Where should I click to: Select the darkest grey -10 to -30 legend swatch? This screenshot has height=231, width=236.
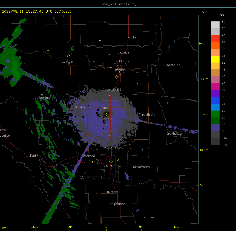pos(215,142)
